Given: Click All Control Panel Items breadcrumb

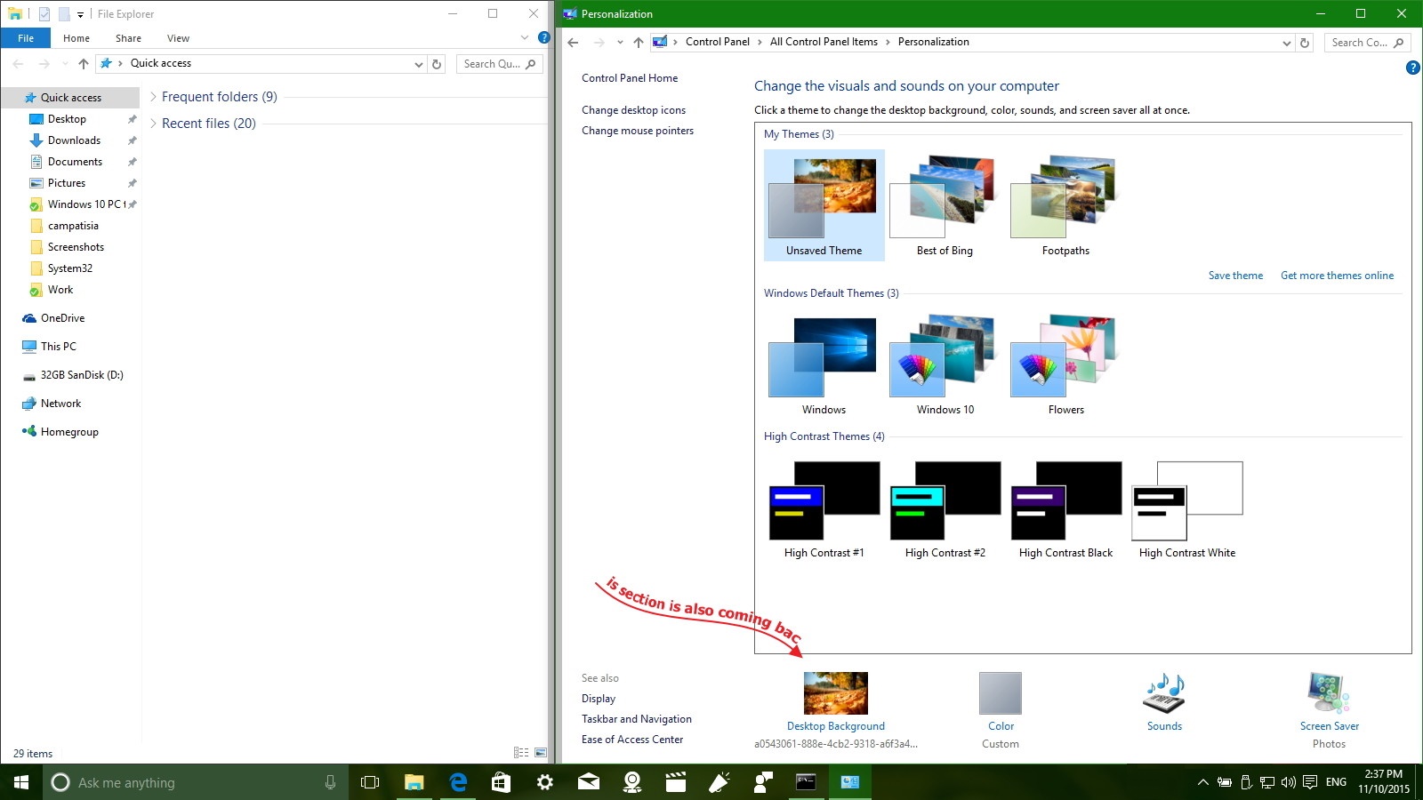Looking at the screenshot, I should (824, 42).
